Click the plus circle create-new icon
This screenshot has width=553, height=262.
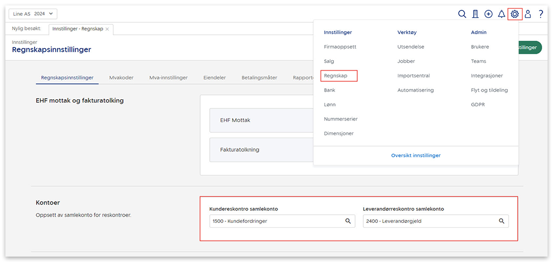[488, 14]
